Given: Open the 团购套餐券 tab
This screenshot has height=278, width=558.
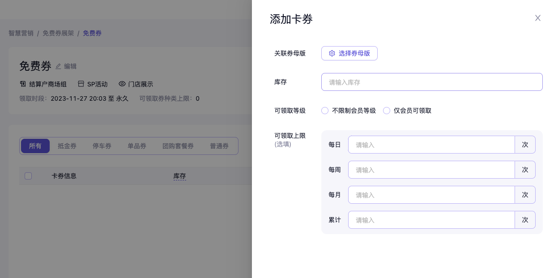Looking at the screenshot, I should [178, 146].
